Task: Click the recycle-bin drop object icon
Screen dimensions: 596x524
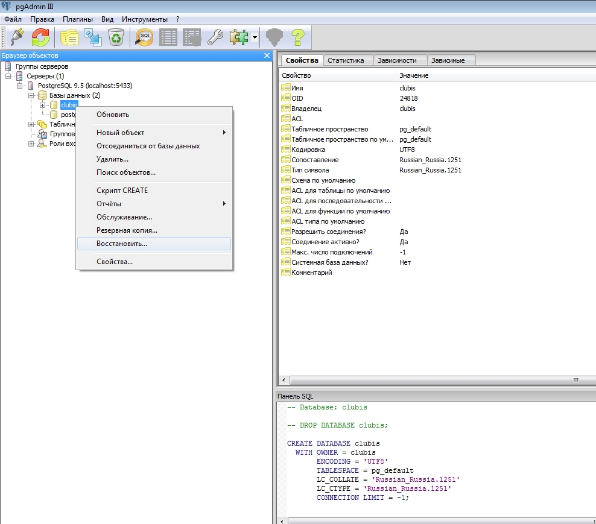Action: (x=116, y=37)
